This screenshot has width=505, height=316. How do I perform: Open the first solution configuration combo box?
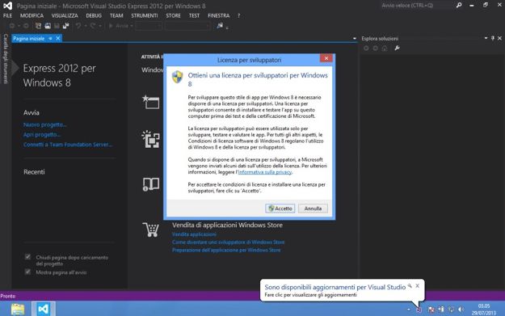[x=149, y=26]
